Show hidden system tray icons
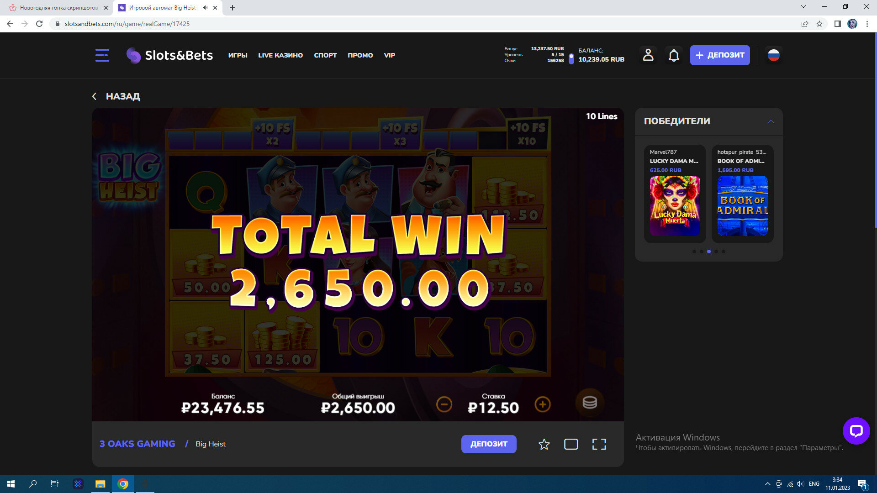 click(x=767, y=484)
